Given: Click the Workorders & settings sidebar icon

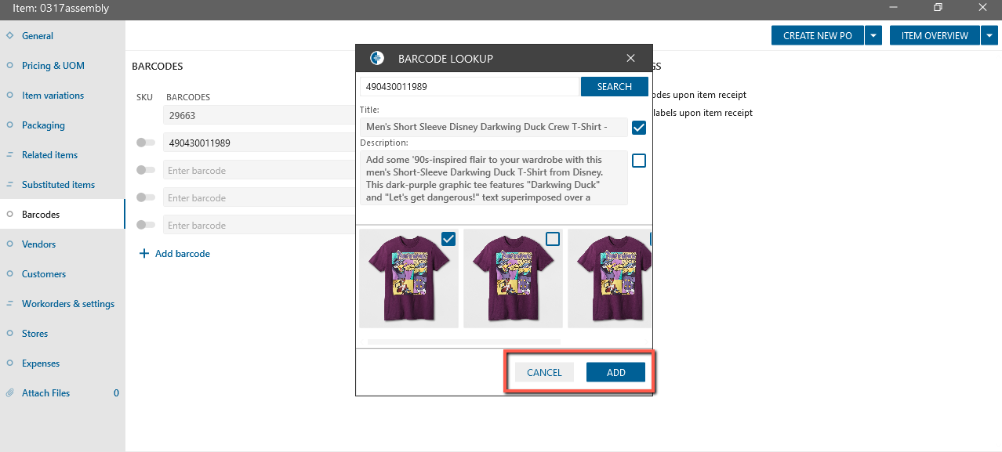Looking at the screenshot, I should (9, 304).
